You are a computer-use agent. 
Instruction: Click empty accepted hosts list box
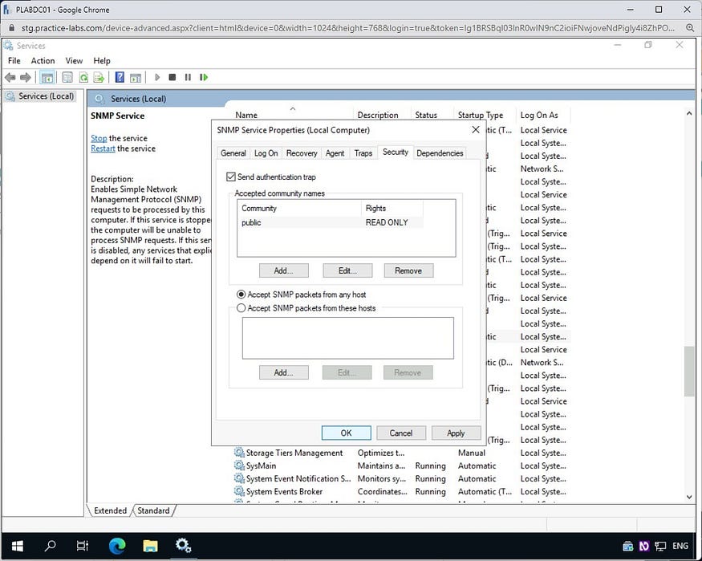(x=348, y=338)
